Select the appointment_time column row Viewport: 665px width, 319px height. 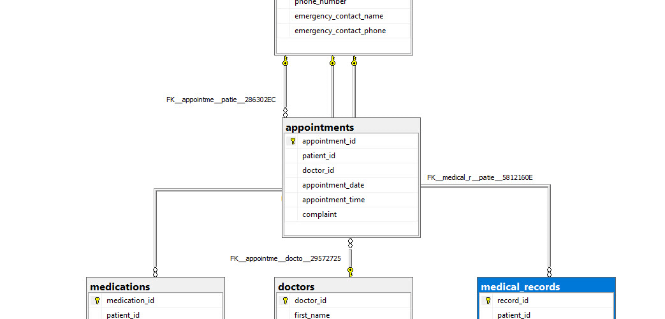point(333,200)
